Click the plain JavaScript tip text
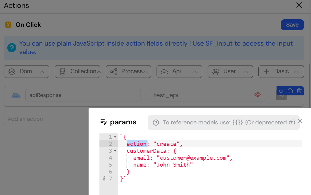The image size is (311, 195). (x=156, y=48)
